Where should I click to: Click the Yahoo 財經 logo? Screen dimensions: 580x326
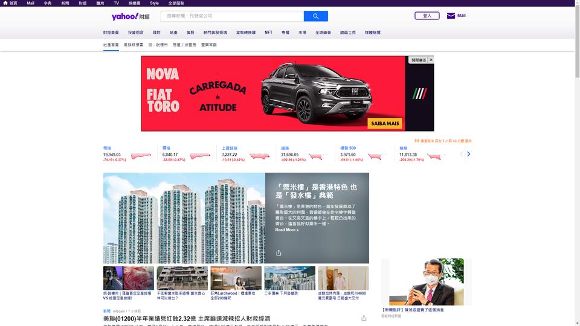pos(130,16)
